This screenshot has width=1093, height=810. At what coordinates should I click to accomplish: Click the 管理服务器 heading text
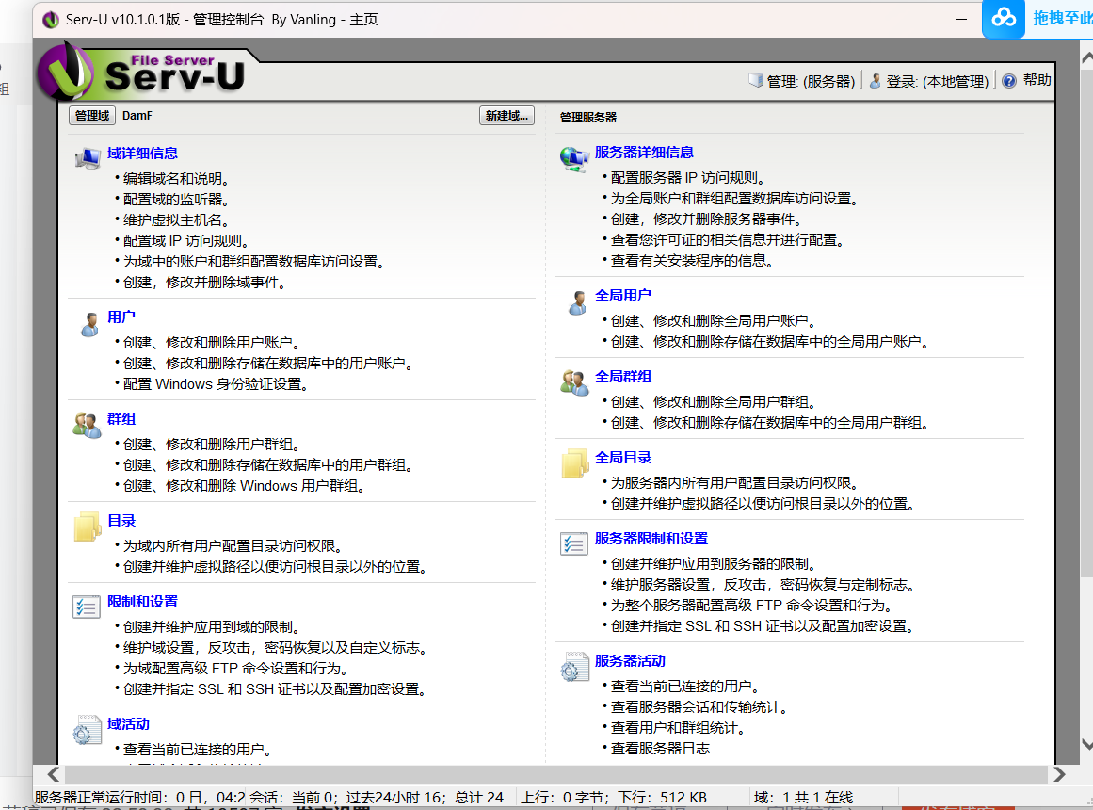588,117
